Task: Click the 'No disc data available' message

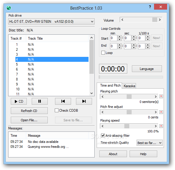Action: click(x=43, y=142)
